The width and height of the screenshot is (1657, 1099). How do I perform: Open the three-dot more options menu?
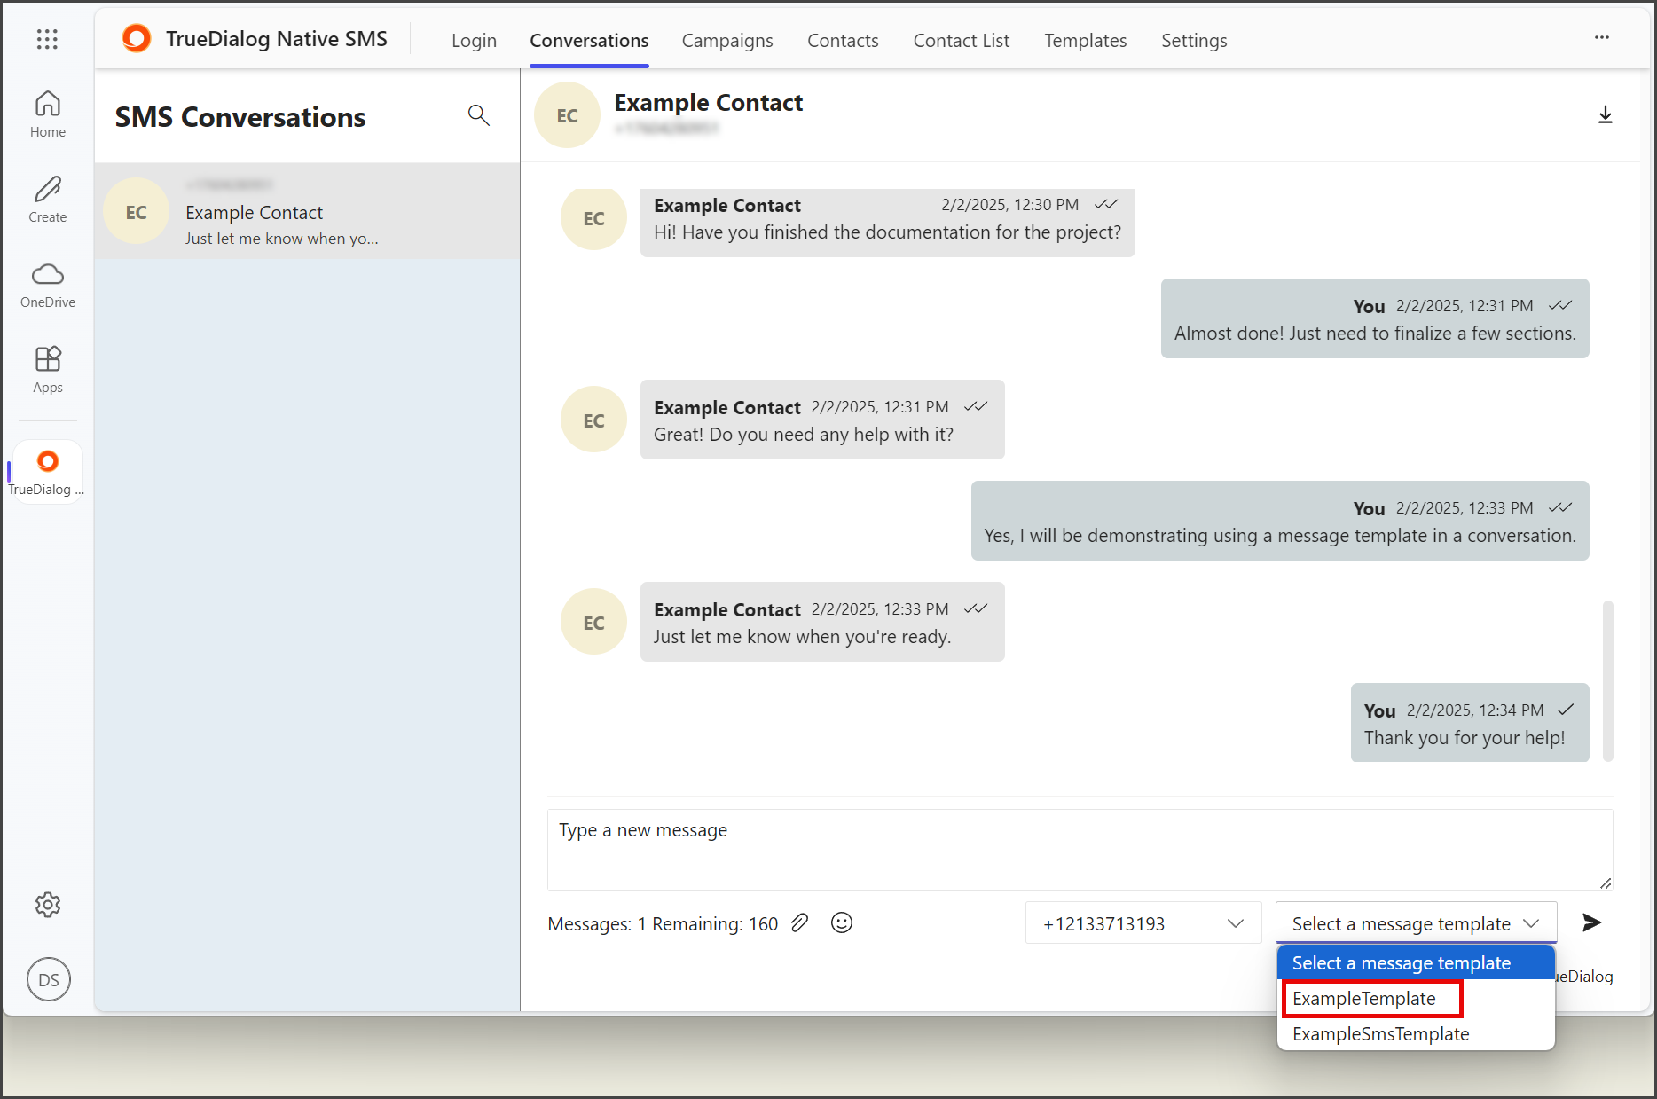[1602, 37]
